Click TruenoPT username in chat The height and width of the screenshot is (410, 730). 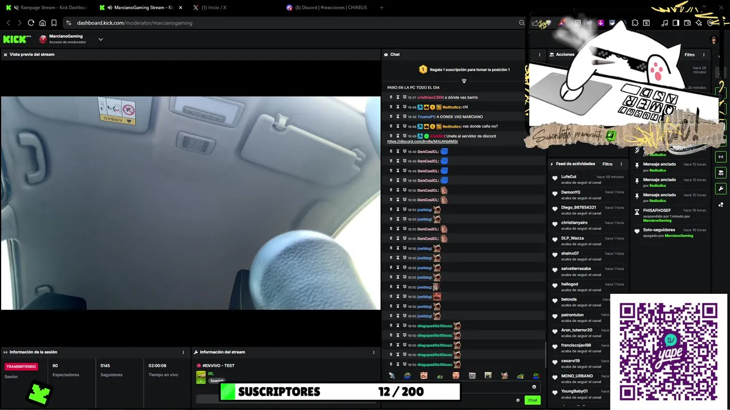pyautogui.click(x=425, y=117)
